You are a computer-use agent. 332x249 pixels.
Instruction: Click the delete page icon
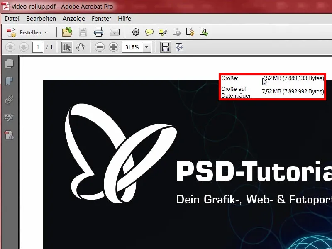pos(176,32)
